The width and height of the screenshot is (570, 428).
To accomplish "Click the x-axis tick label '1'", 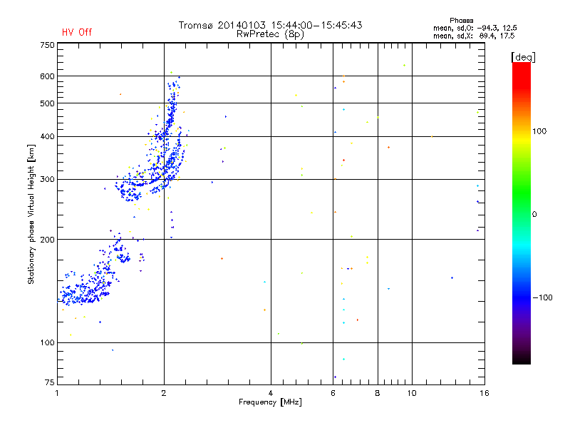I will [57, 393].
